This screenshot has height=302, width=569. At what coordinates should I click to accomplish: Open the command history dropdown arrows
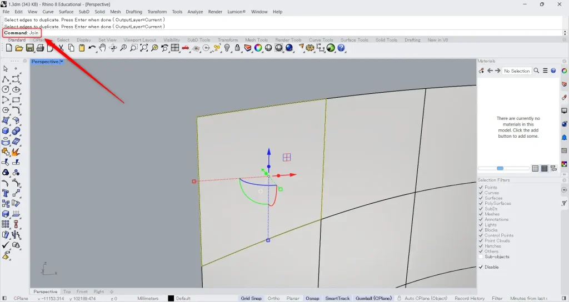click(565, 33)
